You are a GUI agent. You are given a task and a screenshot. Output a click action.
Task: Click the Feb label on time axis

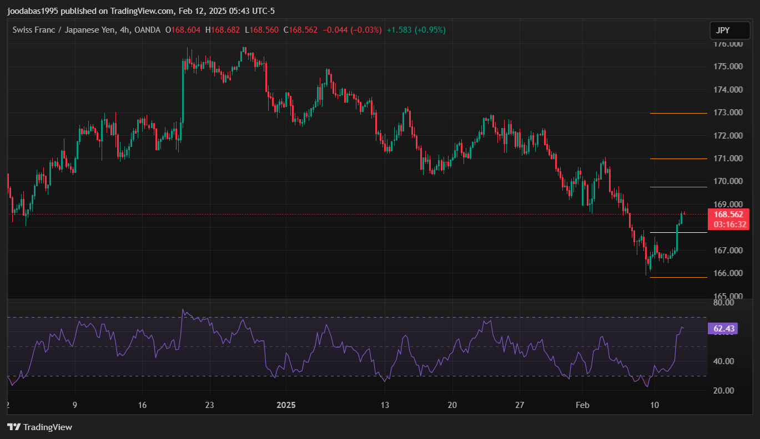tap(582, 405)
